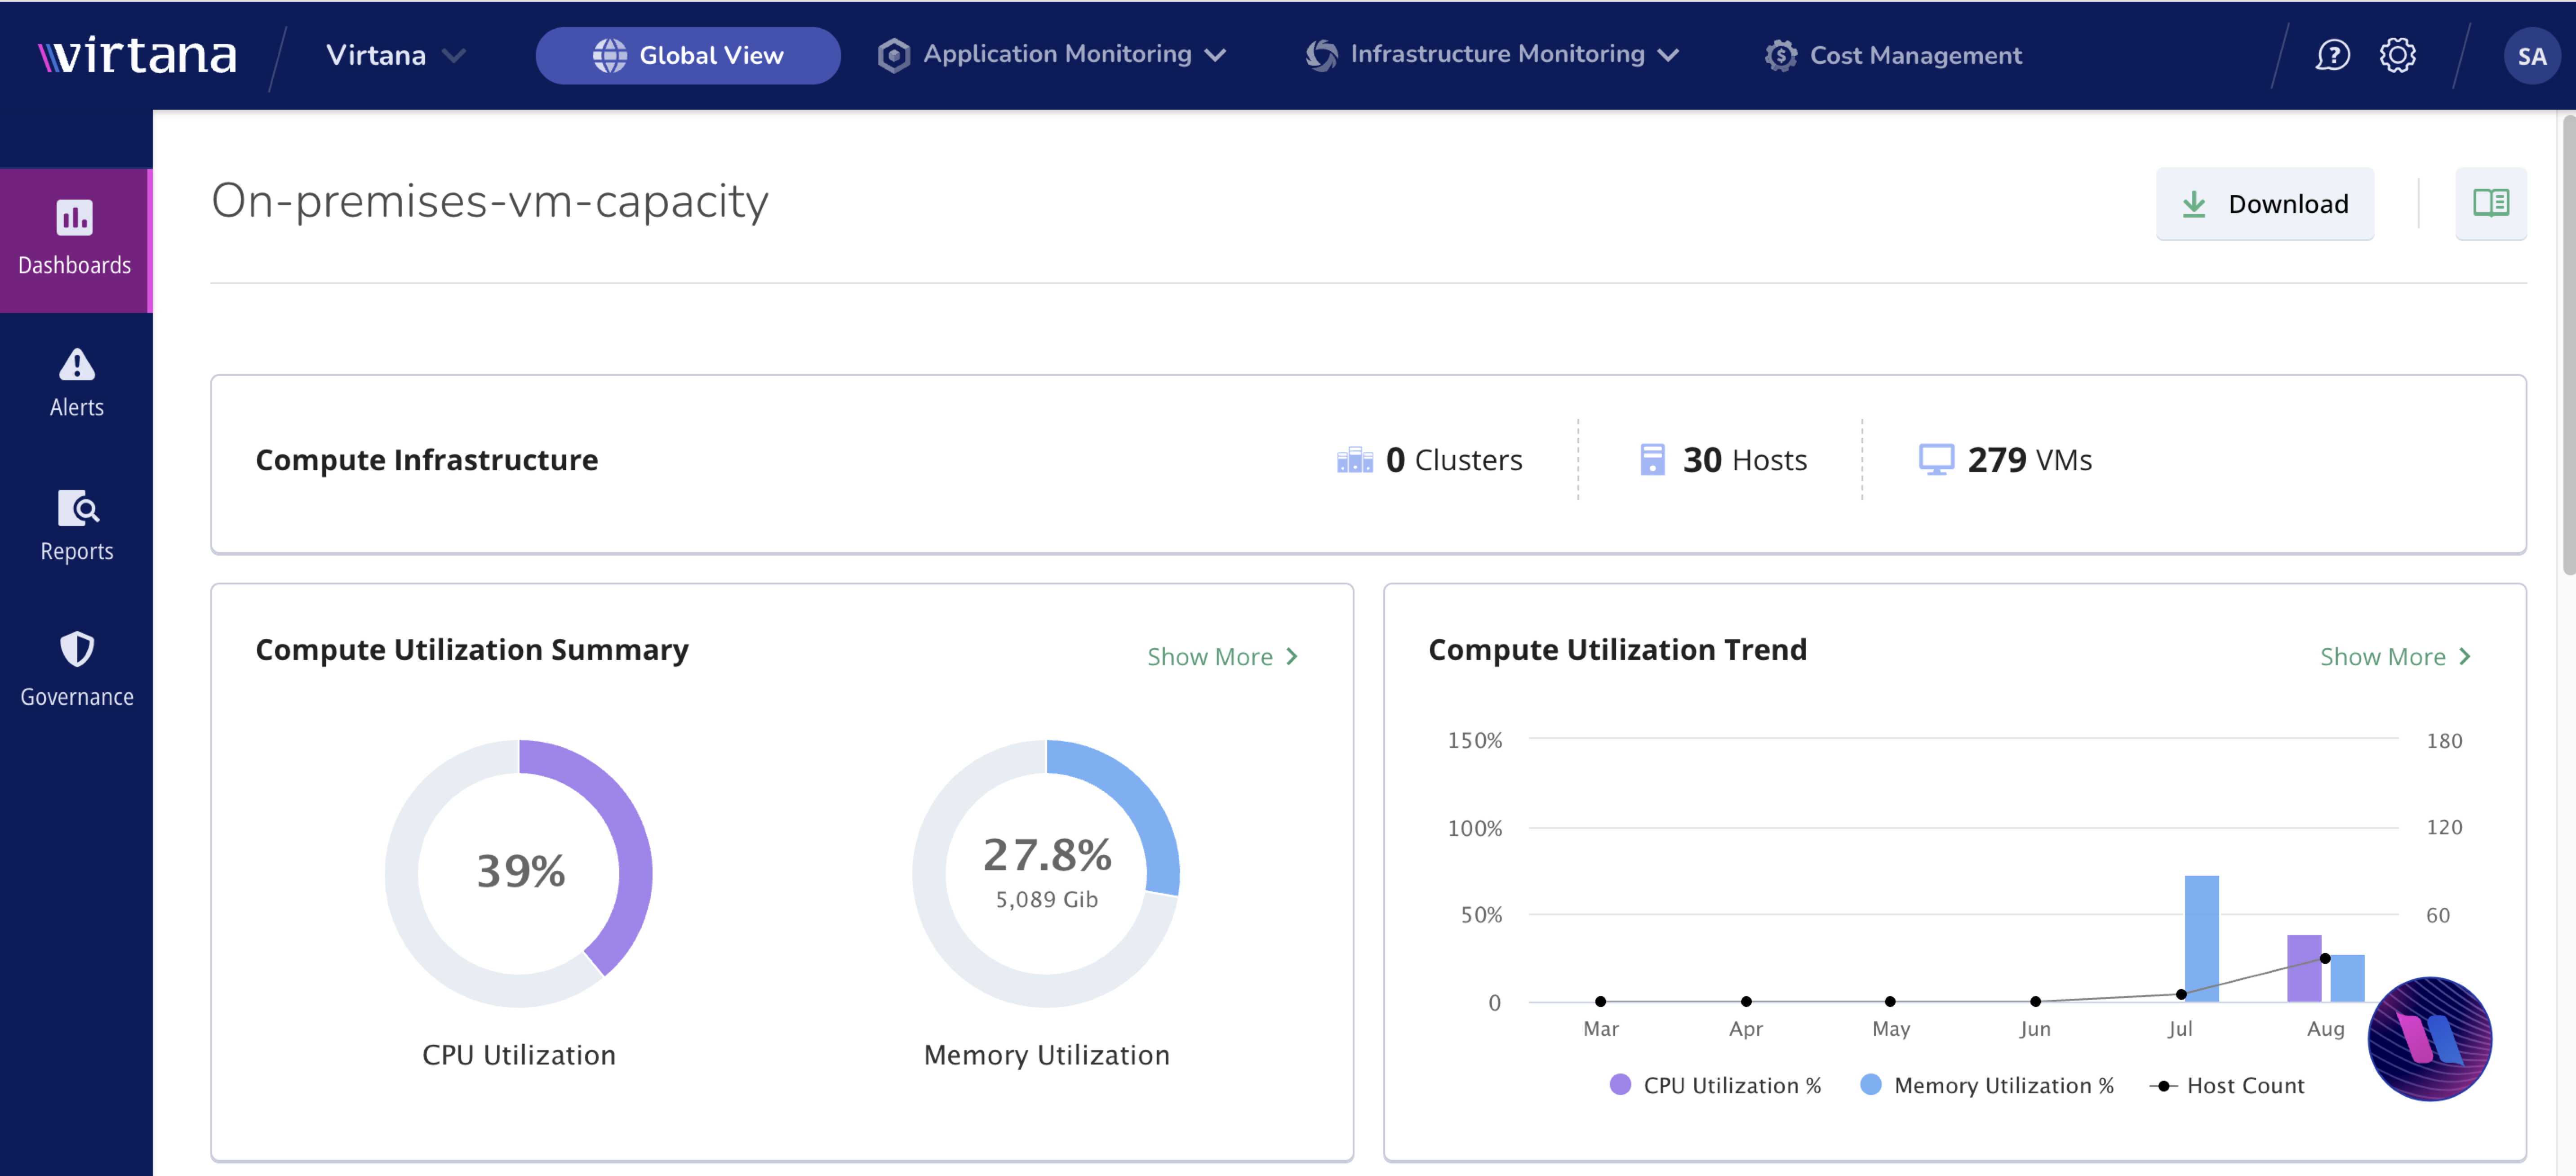
Task: Click the 0 Clusters count
Action: pyautogui.click(x=1453, y=460)
